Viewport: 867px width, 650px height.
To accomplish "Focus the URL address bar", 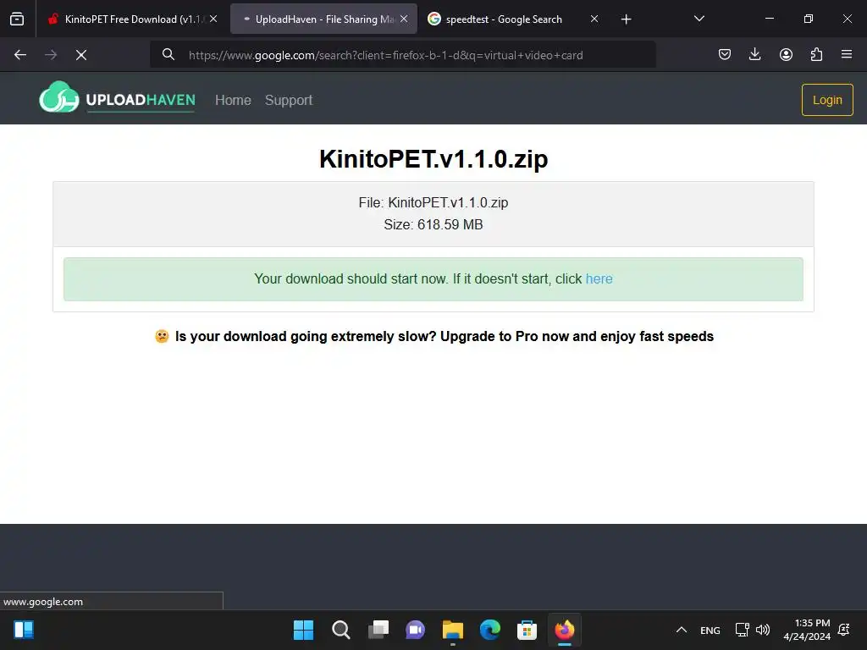I will pyautogui.click(x=402, y=55).
